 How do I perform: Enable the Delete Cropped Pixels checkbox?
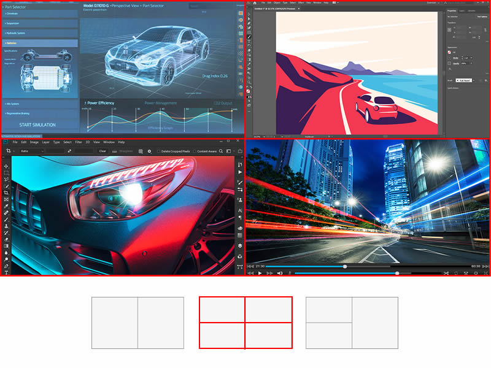[159, 151]
